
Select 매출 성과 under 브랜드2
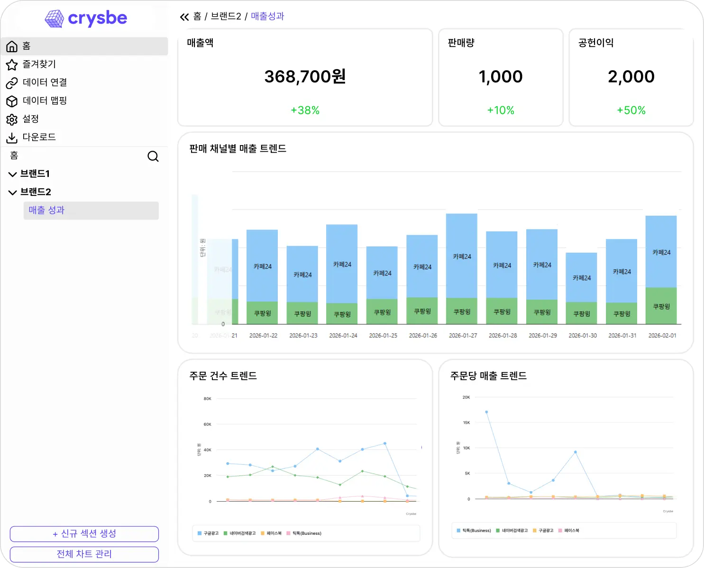coord(46,210)
